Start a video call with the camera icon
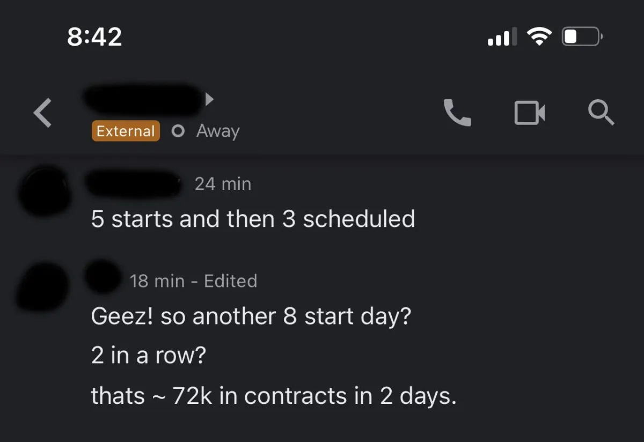Screen dimensions: 644x442 tap(530, 113)
